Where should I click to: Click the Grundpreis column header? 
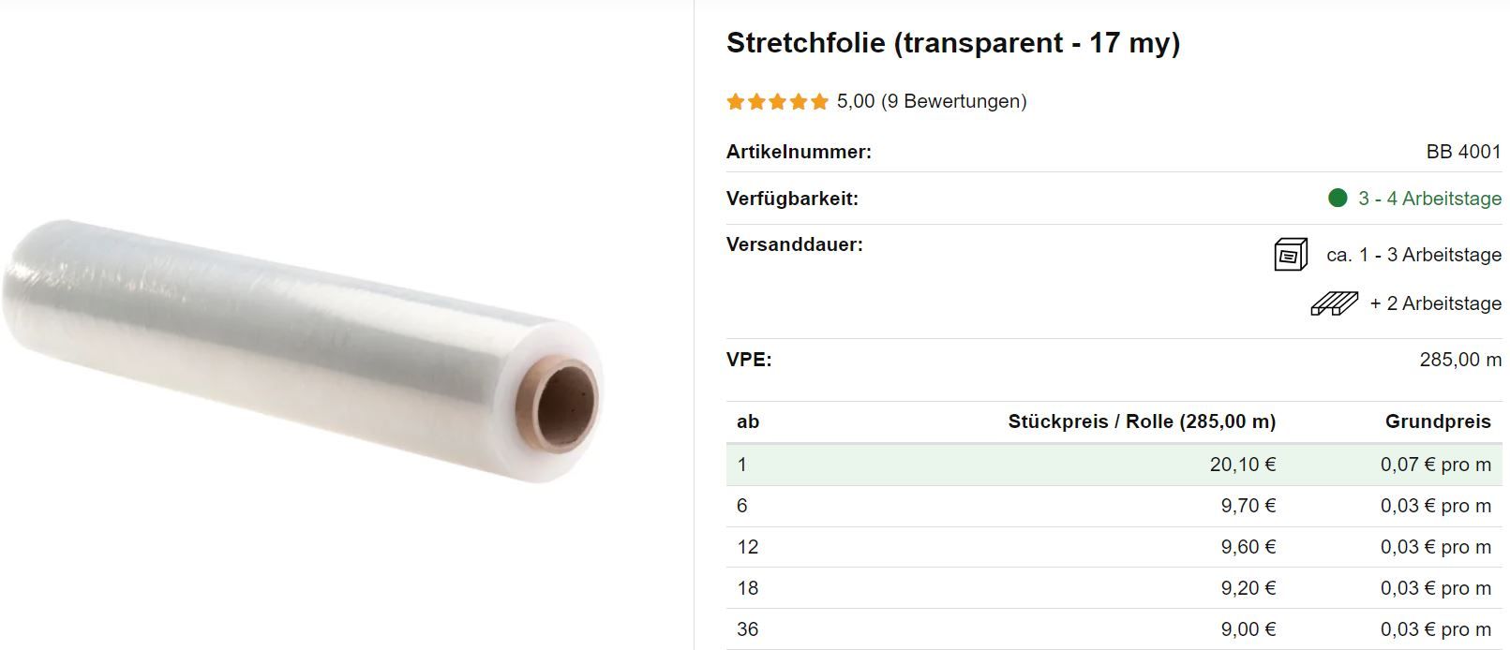tap(1437, 421)
